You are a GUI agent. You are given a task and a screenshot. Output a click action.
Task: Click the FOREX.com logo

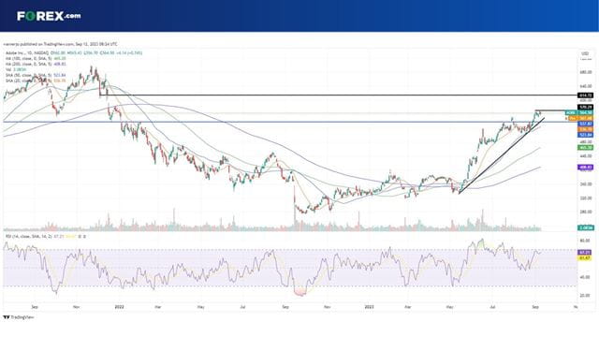coord(49,16)
